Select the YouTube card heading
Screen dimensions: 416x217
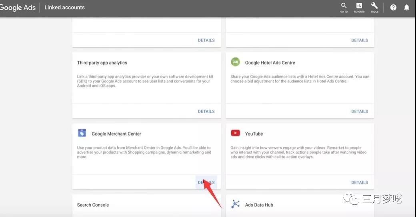point(254,134)
